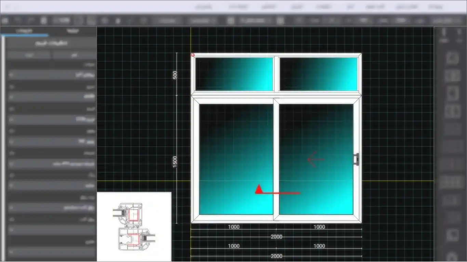
Task: Click the right small button under panel header
Action: (74, 55)
